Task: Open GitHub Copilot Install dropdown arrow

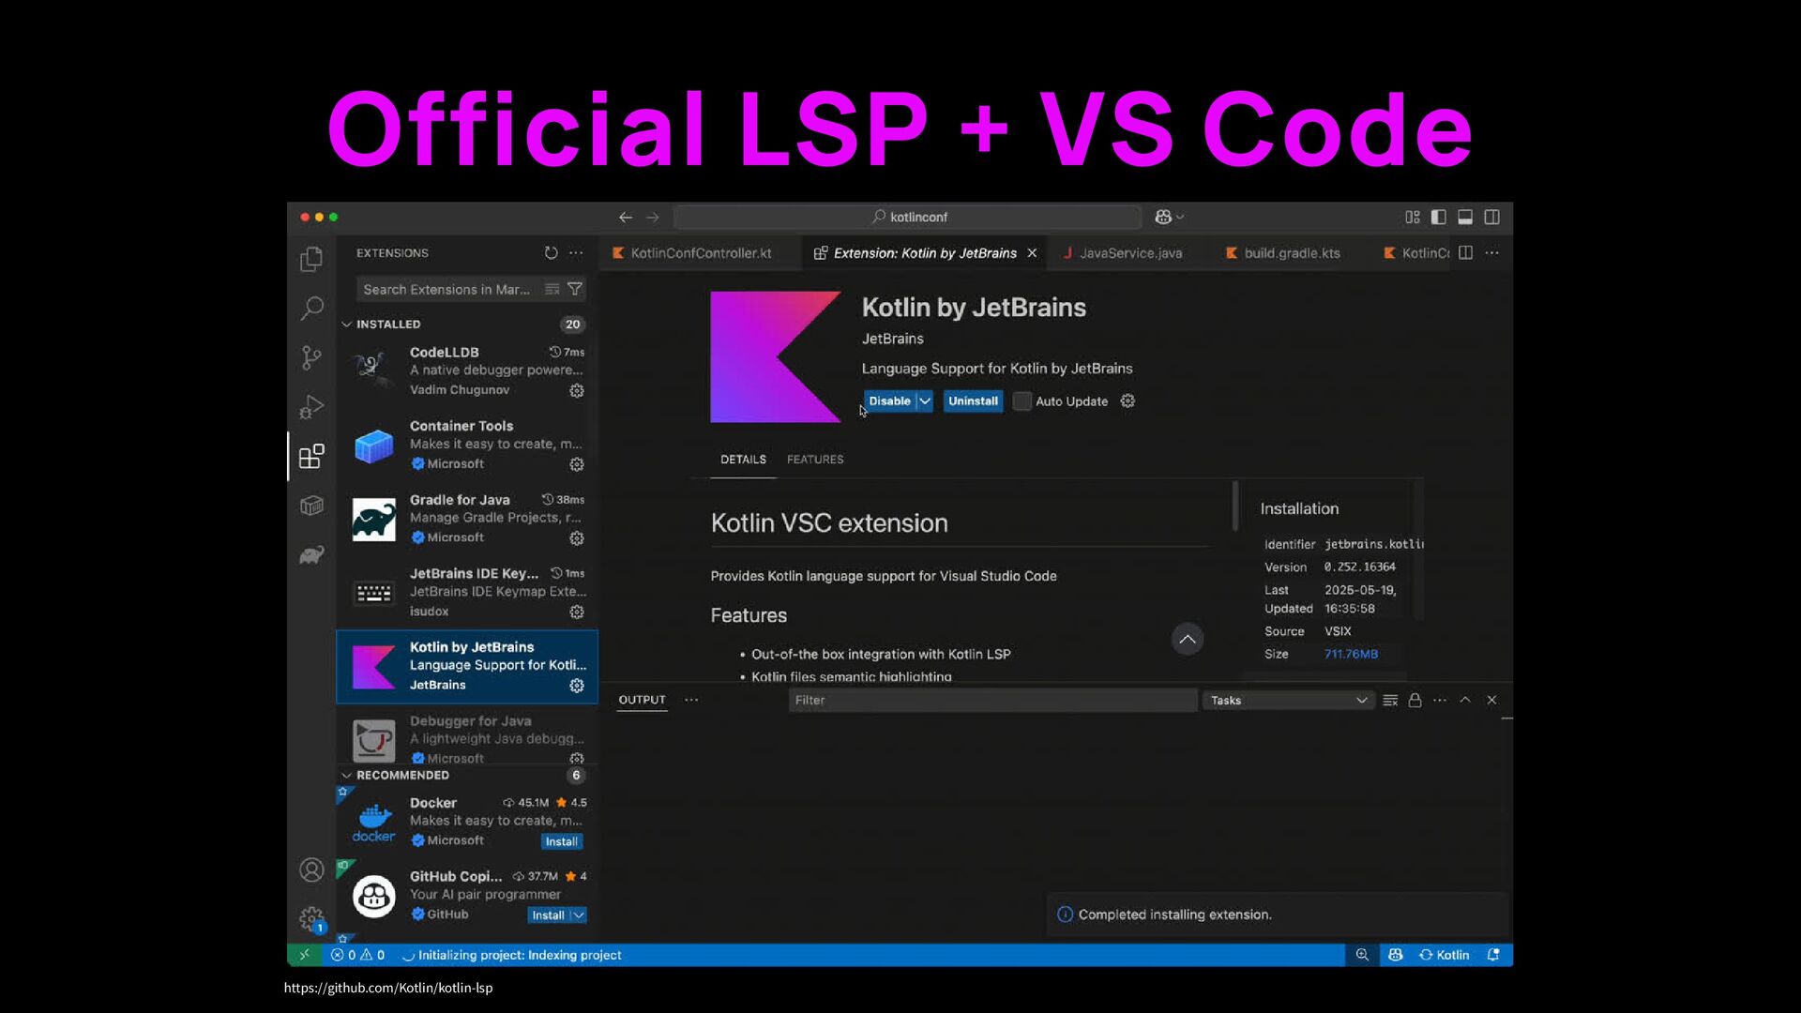Action: 579,915
